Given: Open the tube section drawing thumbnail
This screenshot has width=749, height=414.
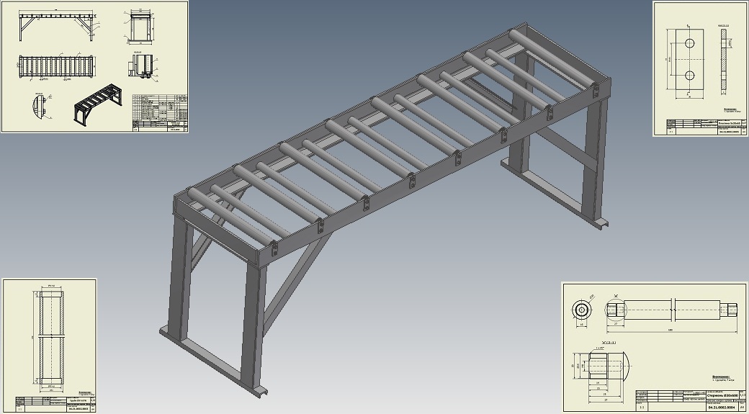Looking at the screenshot, I should pyautogui.click(x=49, y=346).
